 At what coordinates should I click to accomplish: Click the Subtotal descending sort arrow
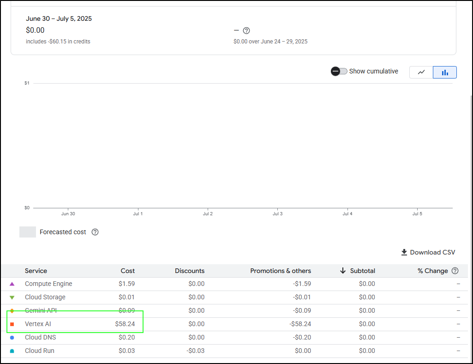(343, 270)
